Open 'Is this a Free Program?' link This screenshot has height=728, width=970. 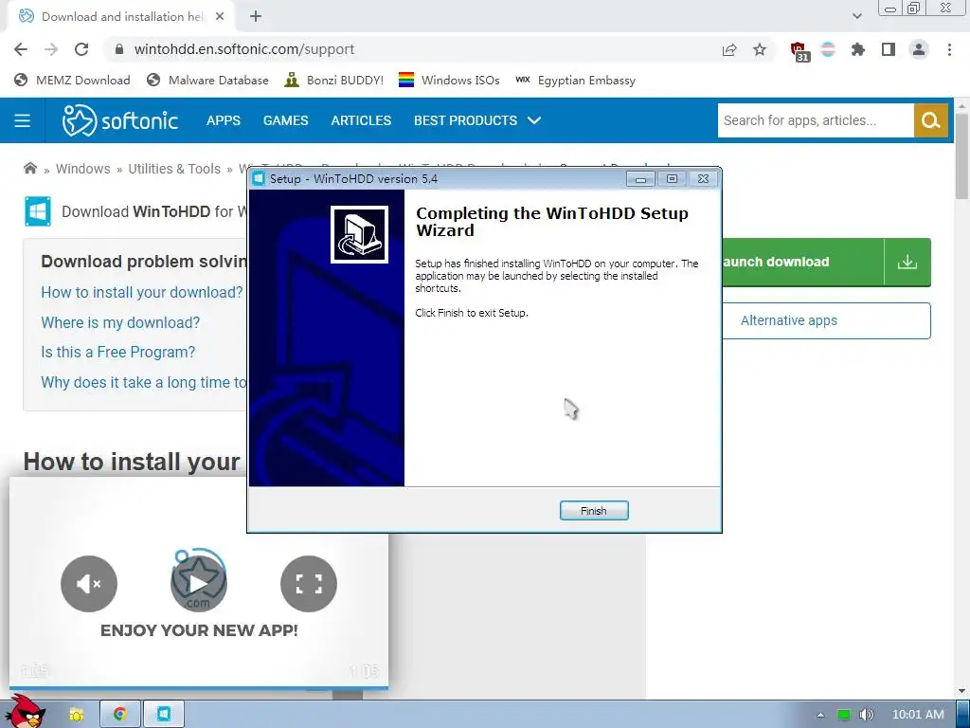(118, 353)
